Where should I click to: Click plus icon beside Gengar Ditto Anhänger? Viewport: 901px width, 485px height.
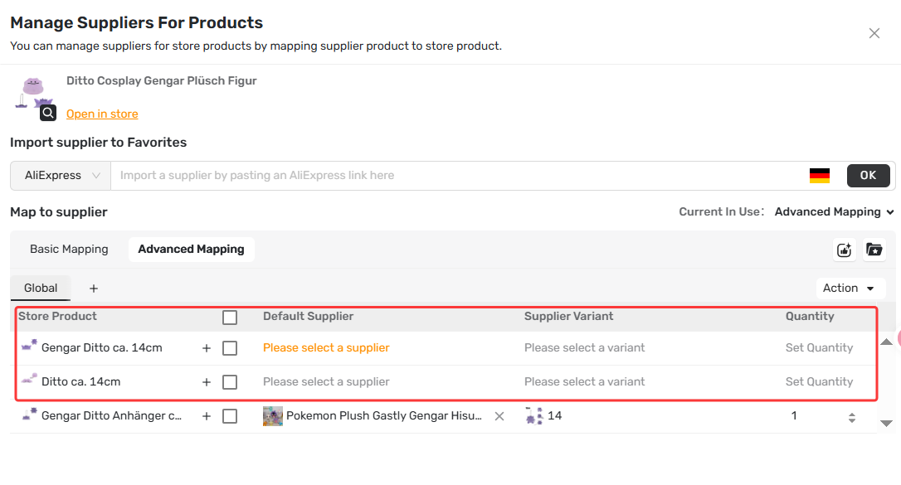click(x=207, y=416)
